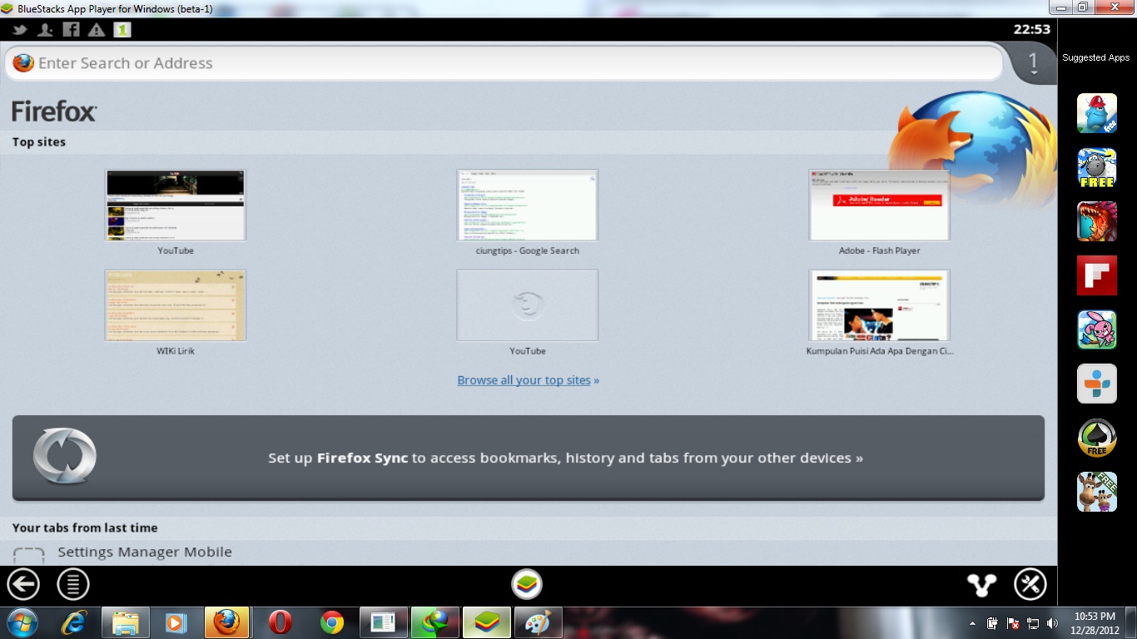Screen dimensions: 1137x639
Task: Open the first YouTube top site thumbnail
Action: (x=176, y=205)
